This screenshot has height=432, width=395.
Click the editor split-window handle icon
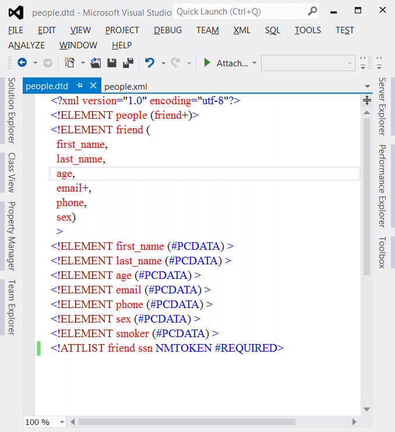click(x=366, y=100)
